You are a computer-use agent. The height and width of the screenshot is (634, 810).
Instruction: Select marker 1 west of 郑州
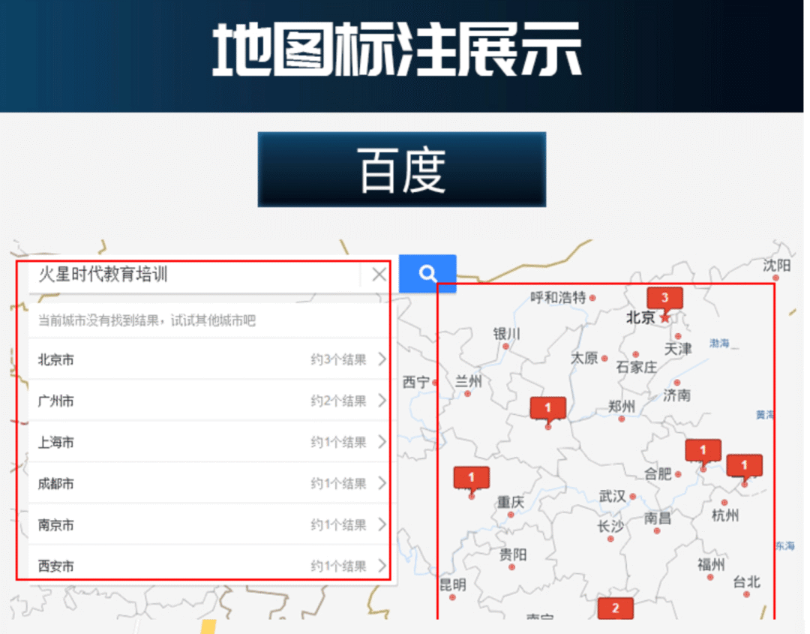pos(548,409)
